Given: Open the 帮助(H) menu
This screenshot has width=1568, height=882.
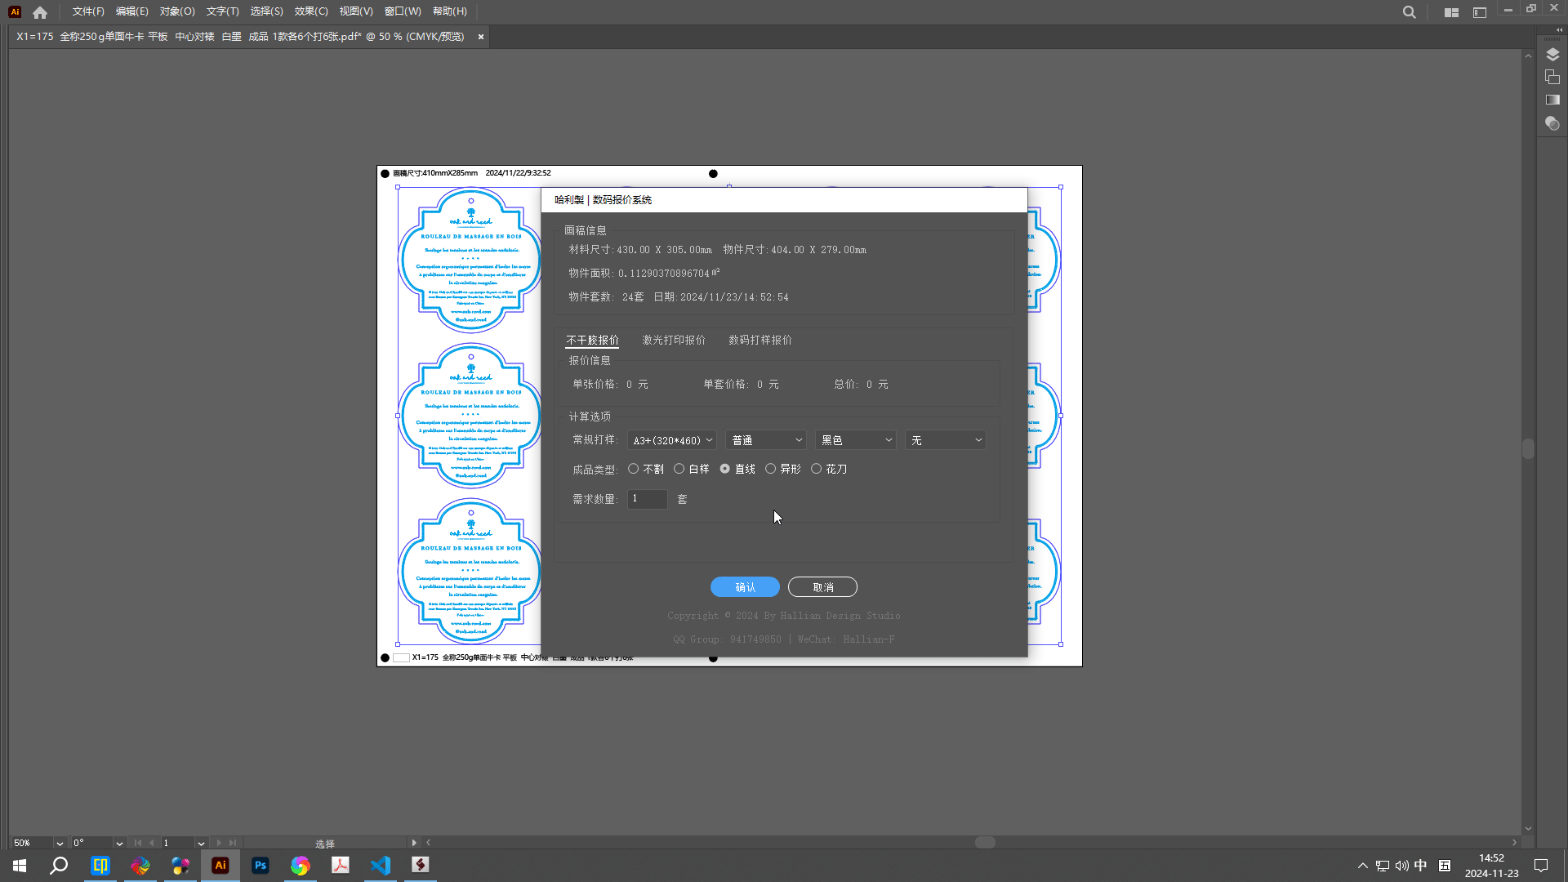Looking at the screenshot, I should click(450, 11).
